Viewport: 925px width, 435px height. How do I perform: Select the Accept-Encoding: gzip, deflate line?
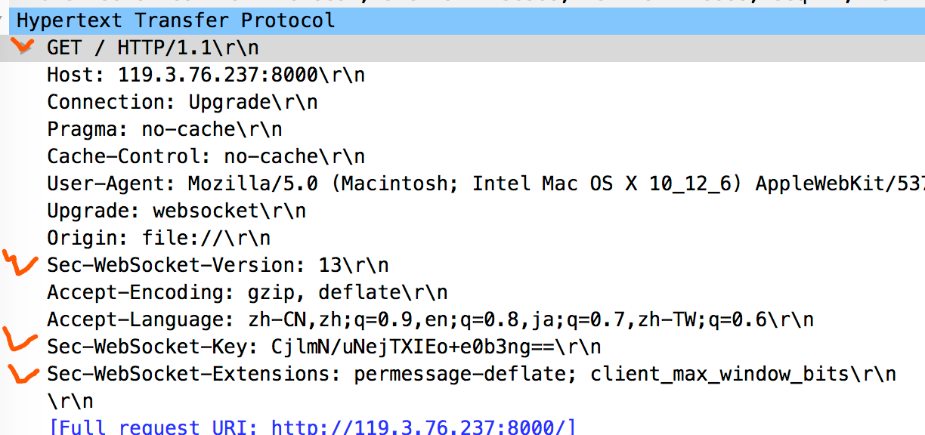247,292
